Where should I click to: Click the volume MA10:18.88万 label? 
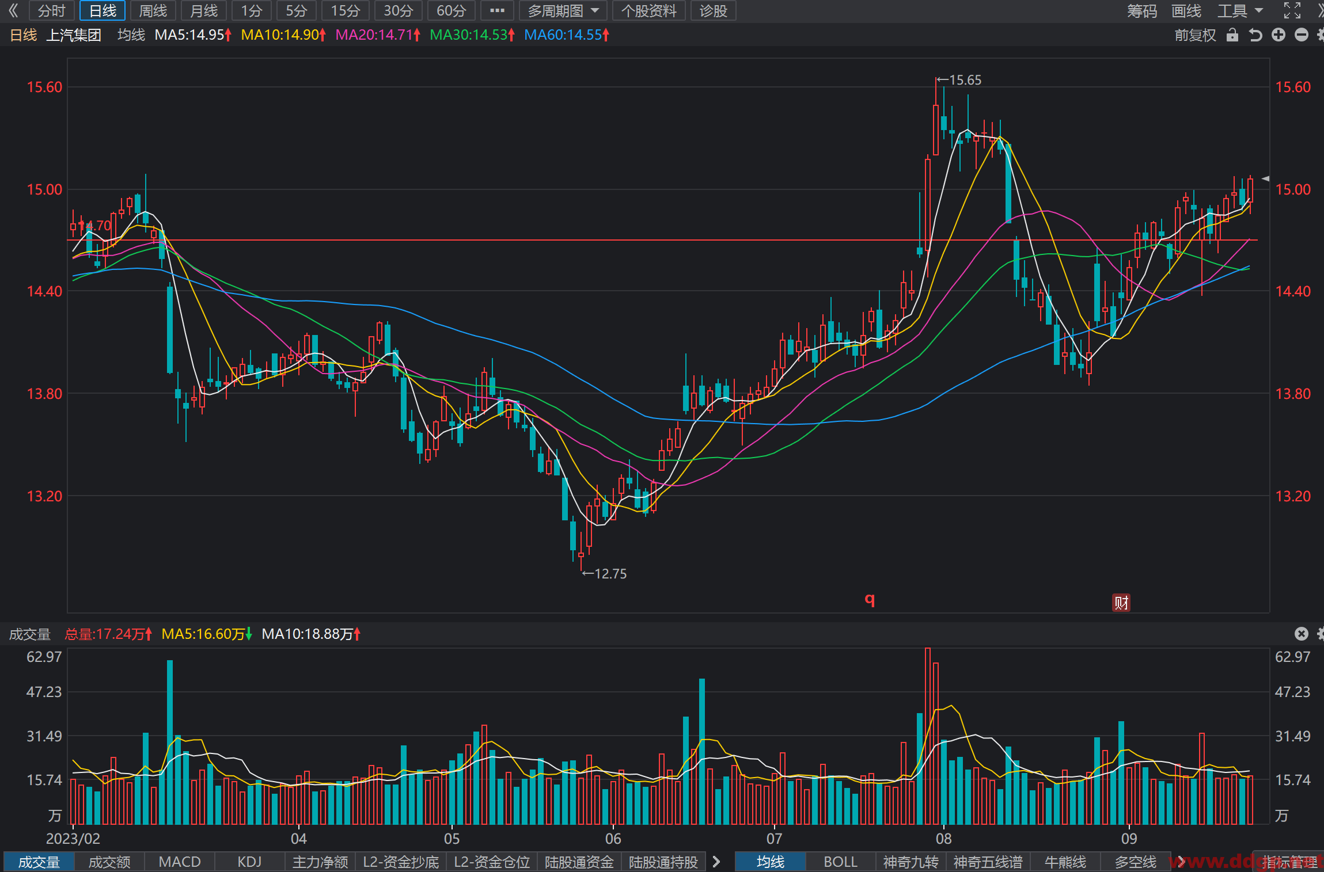(x=311, y=634)
